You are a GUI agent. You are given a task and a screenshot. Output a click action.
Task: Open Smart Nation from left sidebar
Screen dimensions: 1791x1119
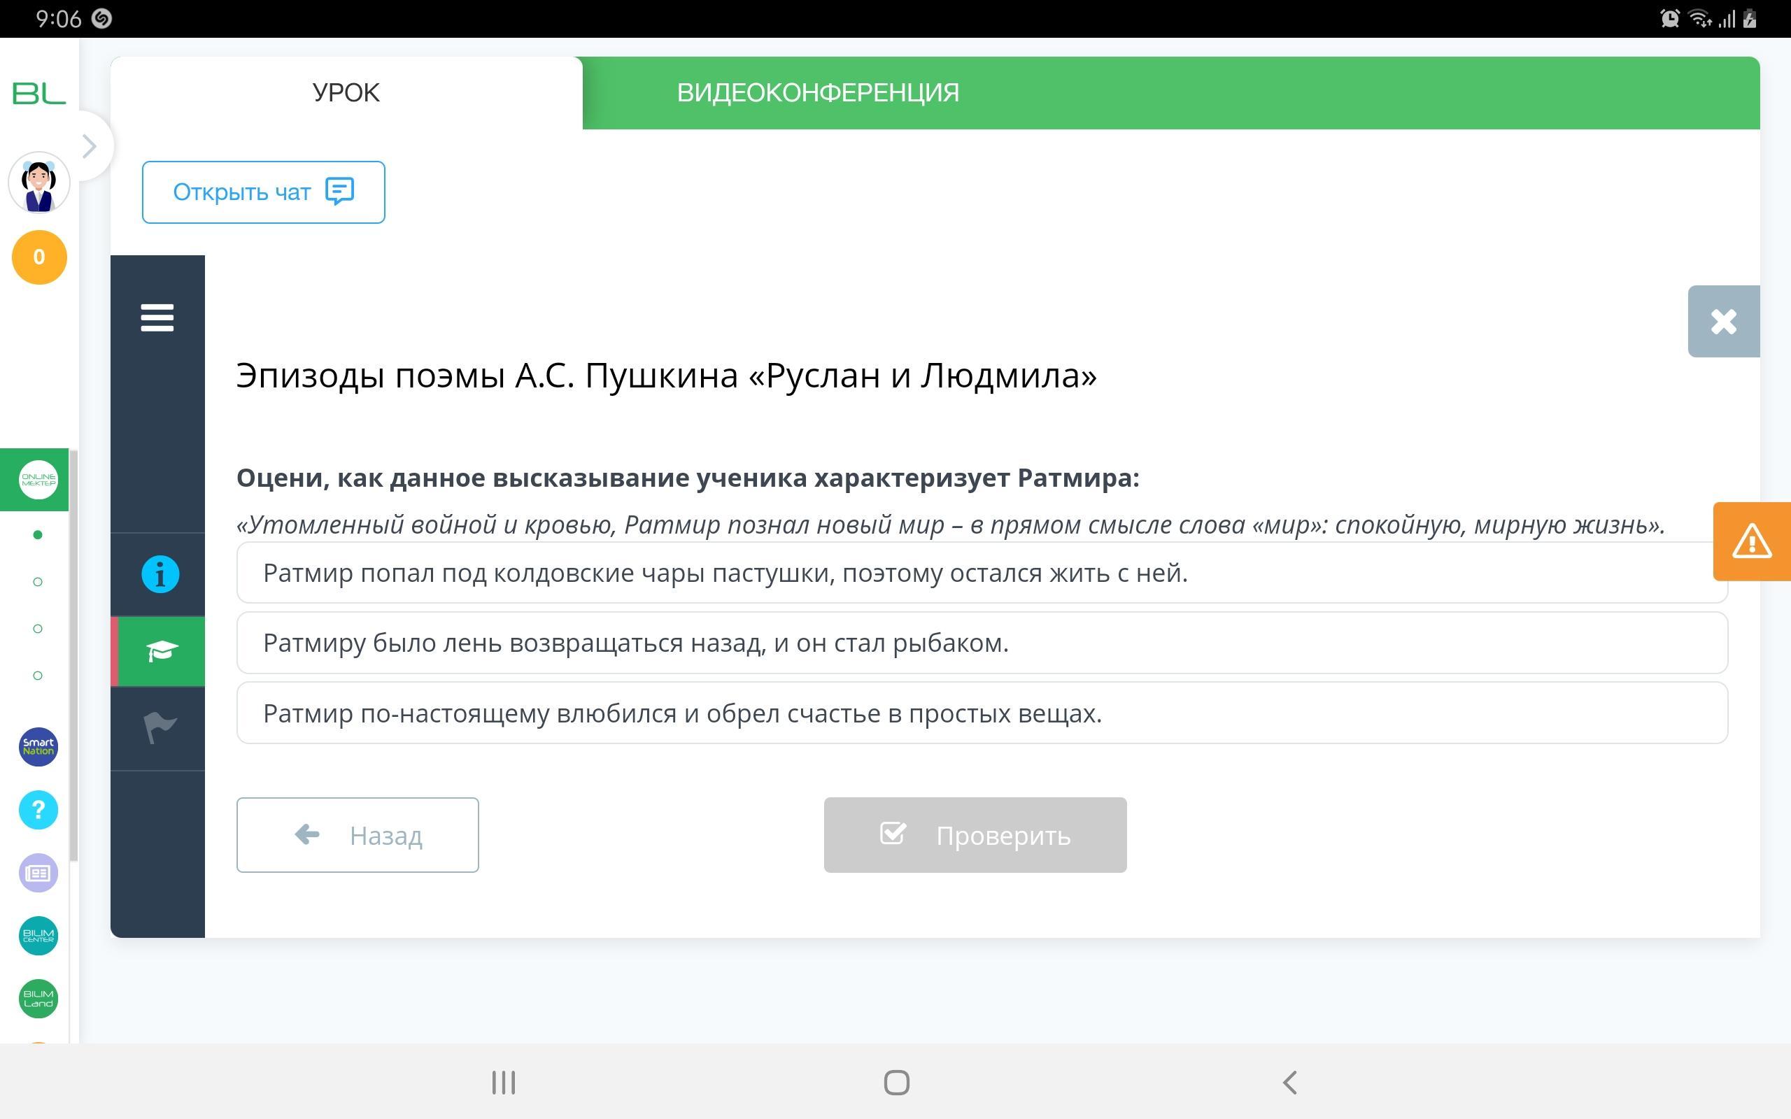(38, 747)
